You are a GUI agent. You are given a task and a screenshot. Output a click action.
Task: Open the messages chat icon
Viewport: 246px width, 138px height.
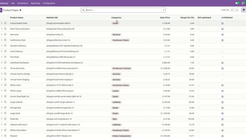[x=237, y=3]
